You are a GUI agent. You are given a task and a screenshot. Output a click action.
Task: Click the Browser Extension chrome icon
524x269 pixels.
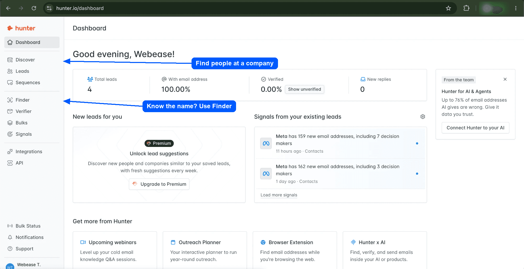(x=263, y=242)
